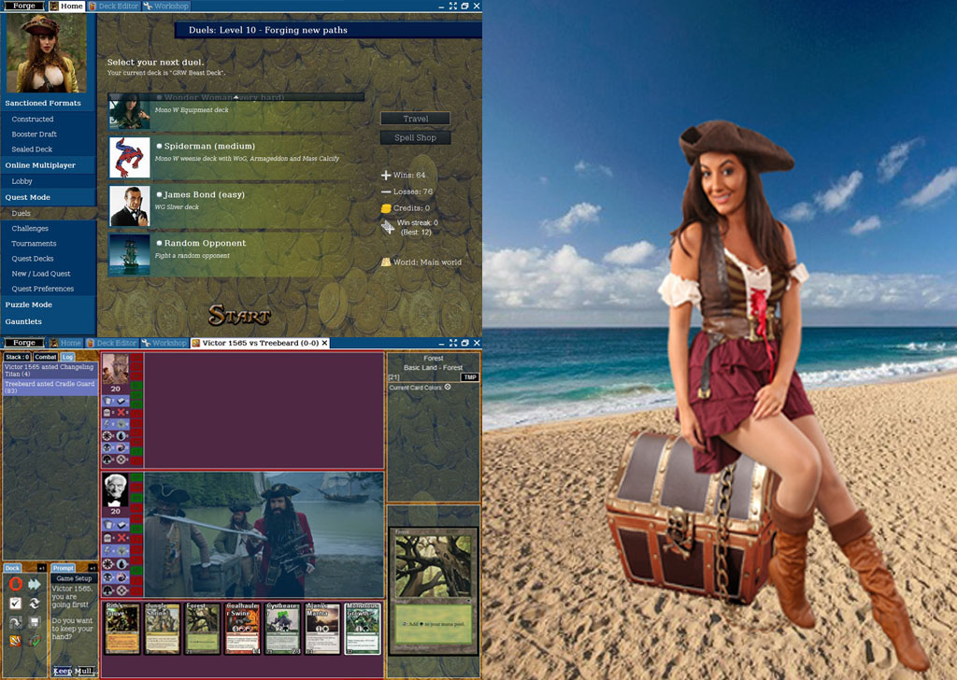Open the Forge menu in the top window

tap(24, 6)
